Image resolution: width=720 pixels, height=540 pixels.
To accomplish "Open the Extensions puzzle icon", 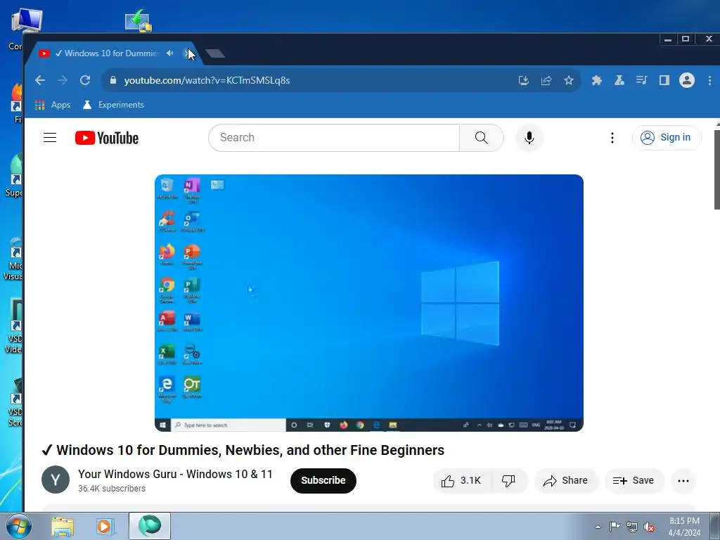I will (x=596, y=80).
